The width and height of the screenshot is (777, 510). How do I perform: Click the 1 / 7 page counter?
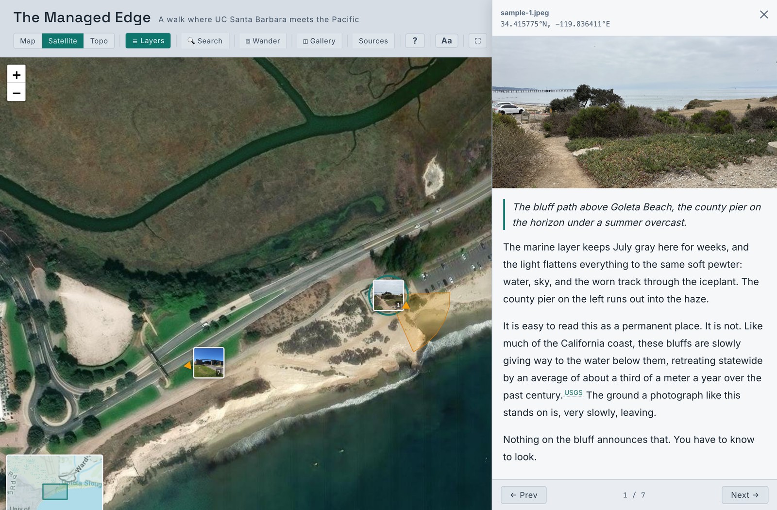pos(634,495)
